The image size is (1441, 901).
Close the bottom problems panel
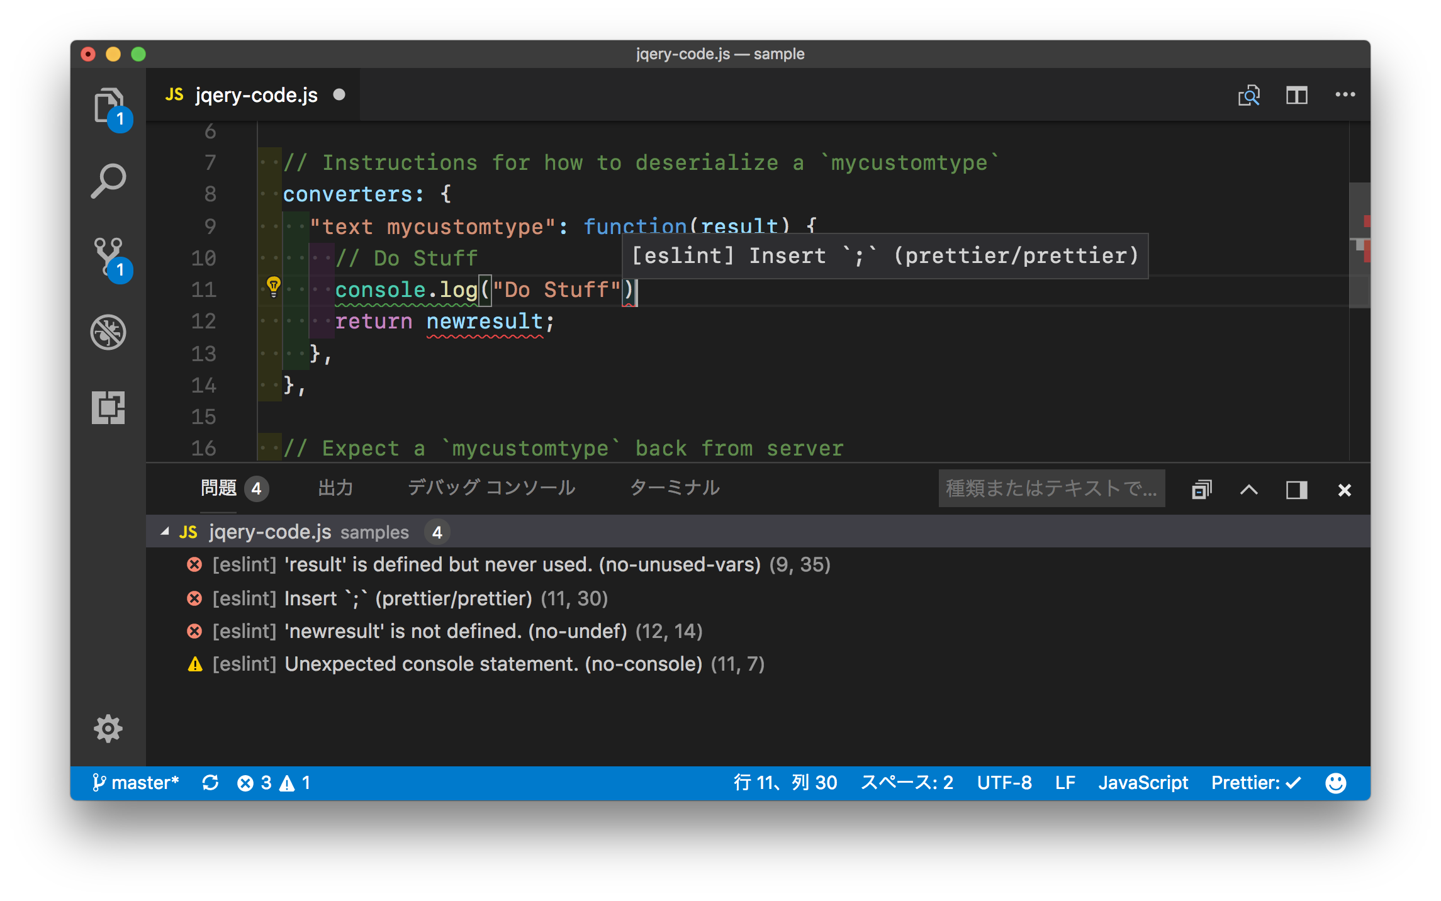coord(1345,489)
